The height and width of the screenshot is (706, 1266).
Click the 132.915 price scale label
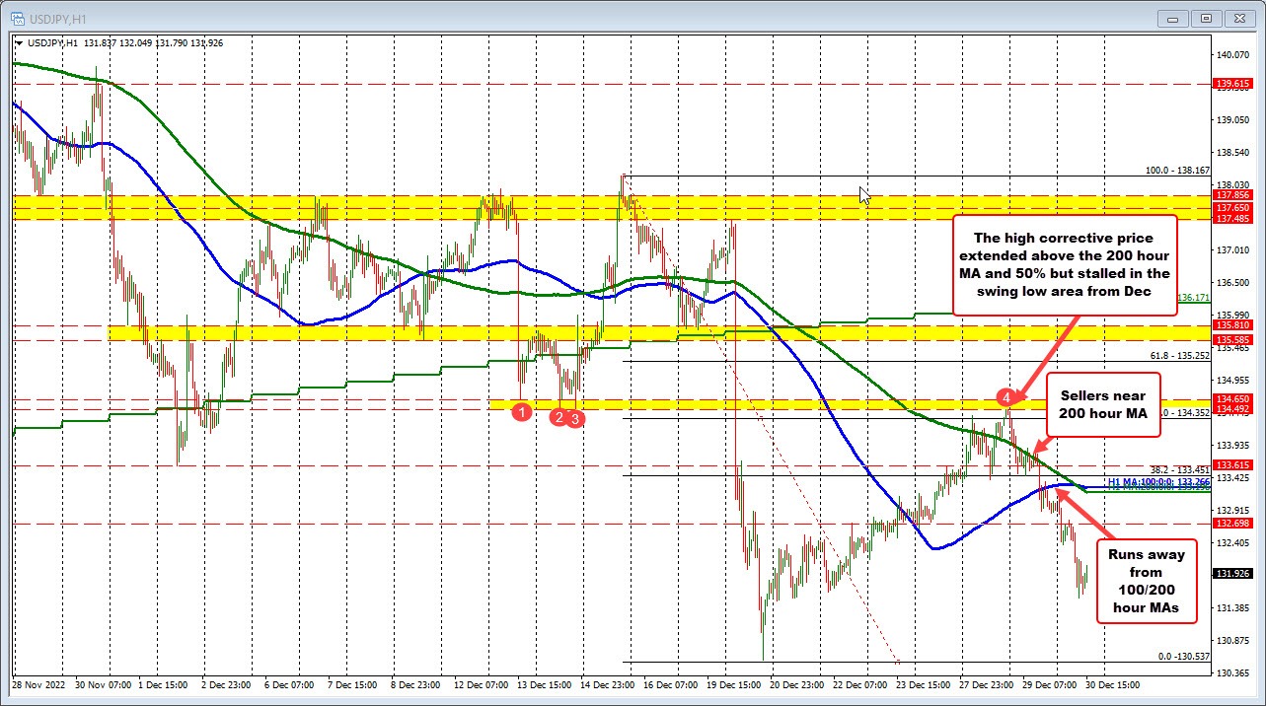pos(1231,511)
